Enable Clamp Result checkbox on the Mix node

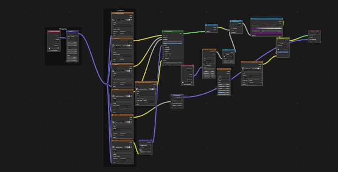pos(278,48)
